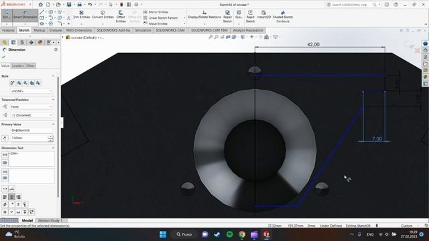
Task: Start the Move Entities command
Action: 156,23
